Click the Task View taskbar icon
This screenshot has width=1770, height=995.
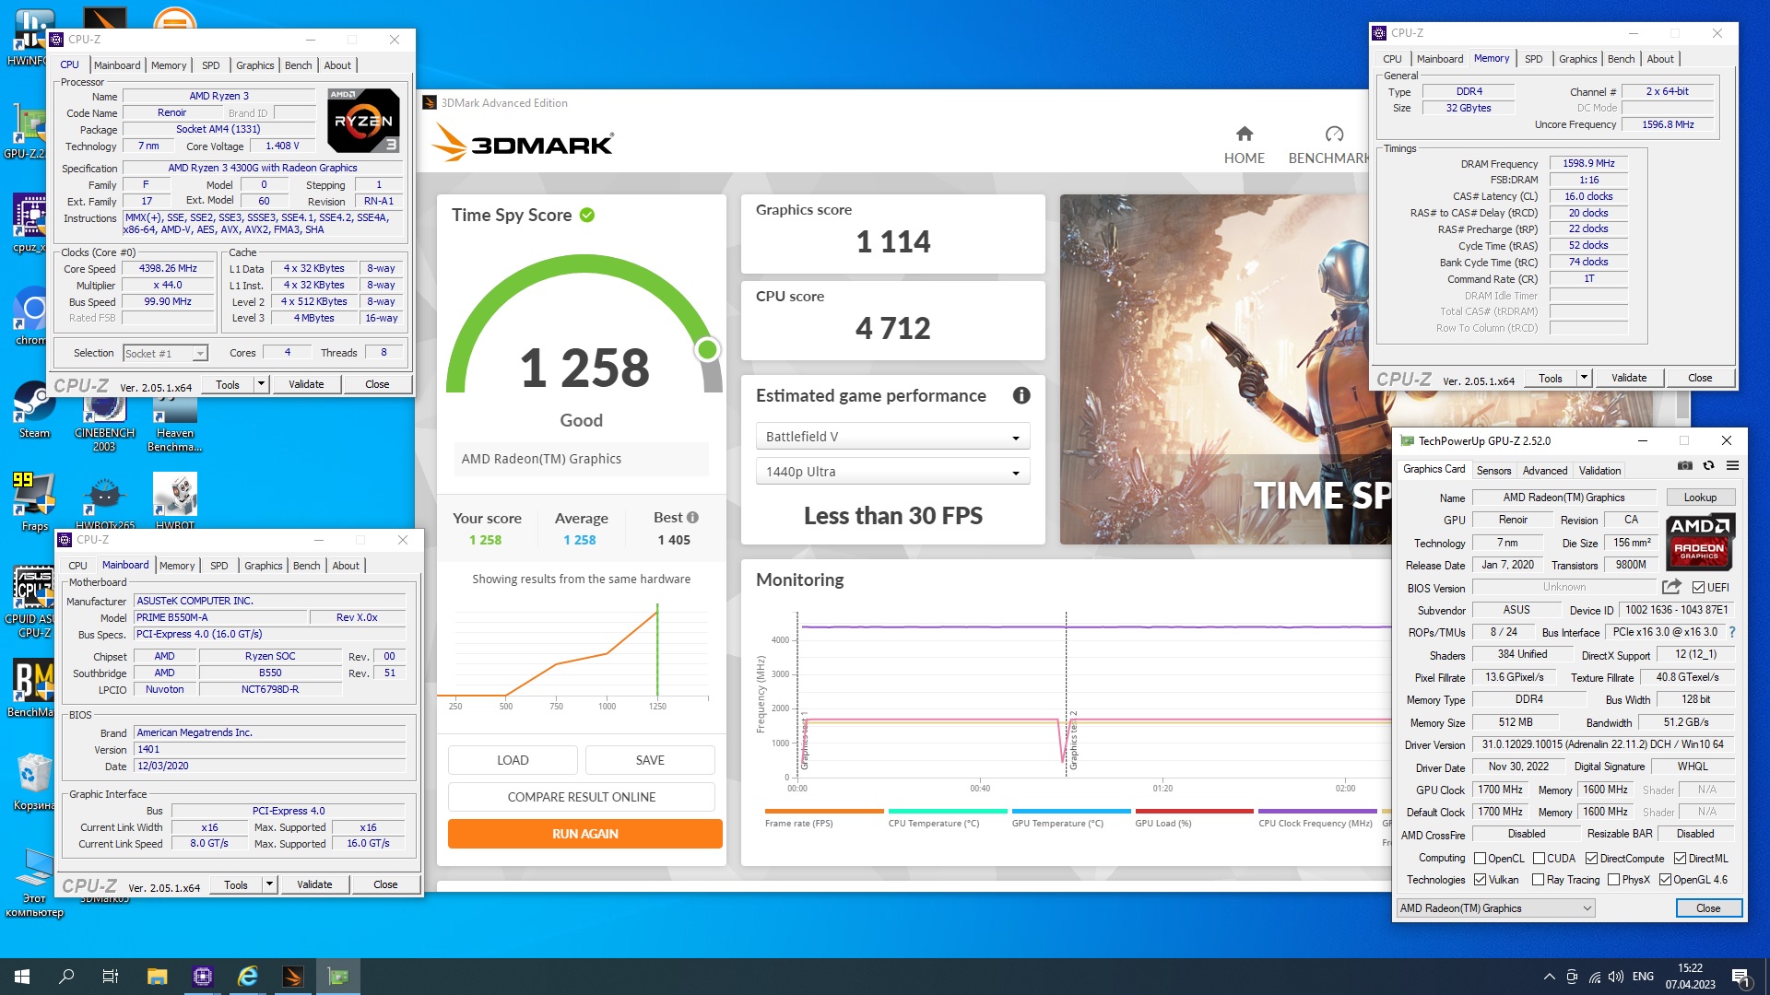pos(111,977)
